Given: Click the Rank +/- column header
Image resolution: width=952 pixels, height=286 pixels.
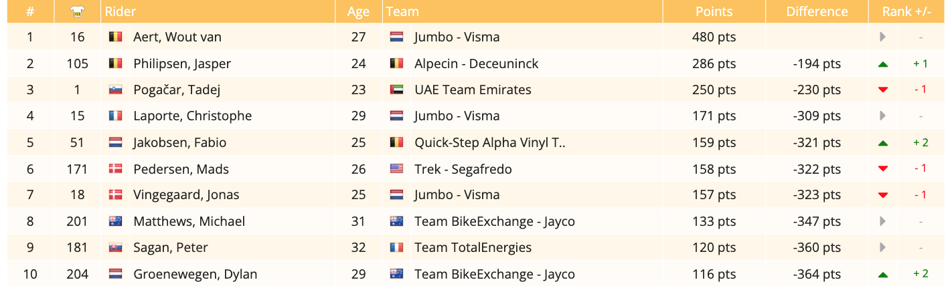Looking at the screenshot, I should [907, 11].
